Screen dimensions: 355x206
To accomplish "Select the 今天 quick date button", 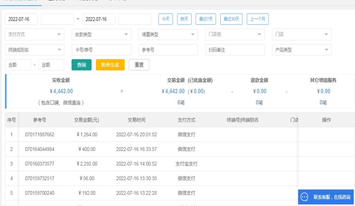I will pos(166,19).
